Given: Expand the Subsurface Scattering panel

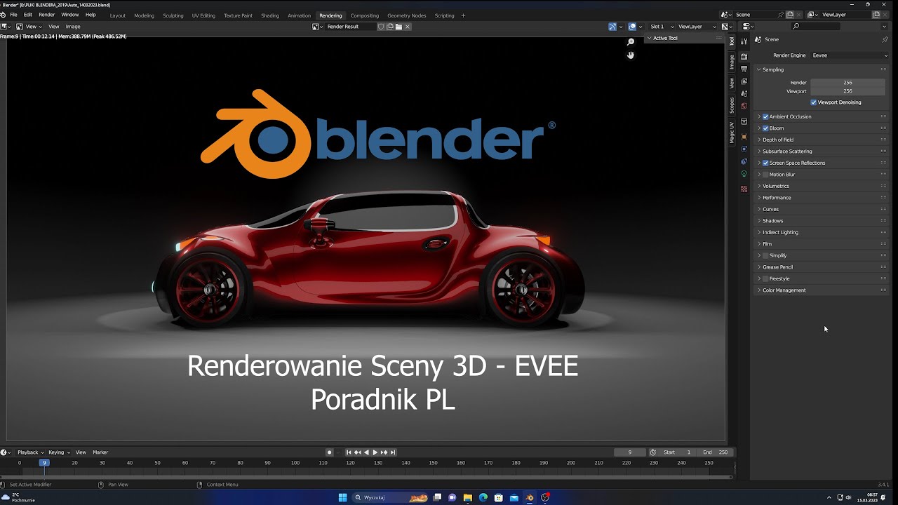Looking at the screenshot, I should pyautogui.click(x=822, y=151).
